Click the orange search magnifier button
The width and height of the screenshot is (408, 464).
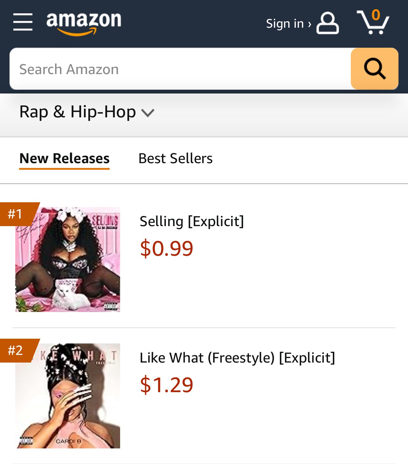[375, 69]
